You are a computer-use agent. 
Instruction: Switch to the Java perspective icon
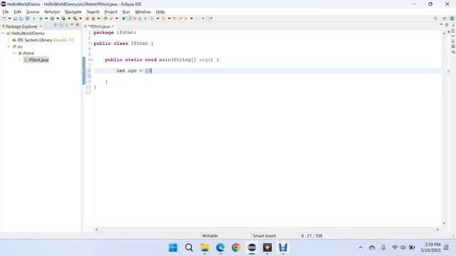coord(452,18)
